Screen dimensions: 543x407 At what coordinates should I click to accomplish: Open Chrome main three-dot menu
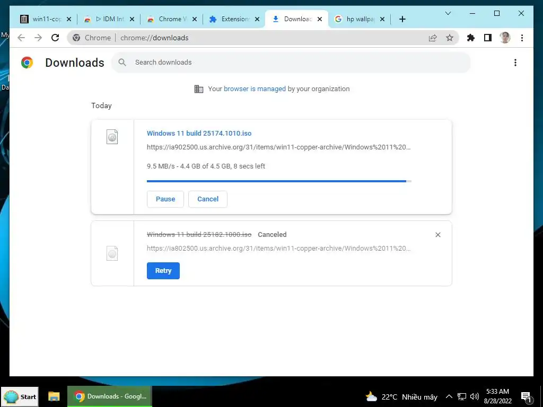[522, 38]
